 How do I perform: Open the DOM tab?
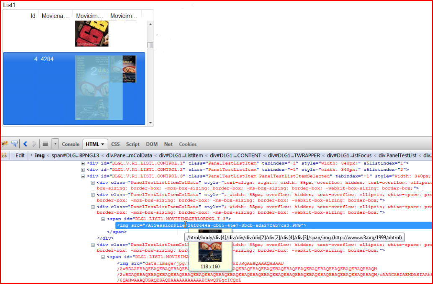click(x=152, y=144)
